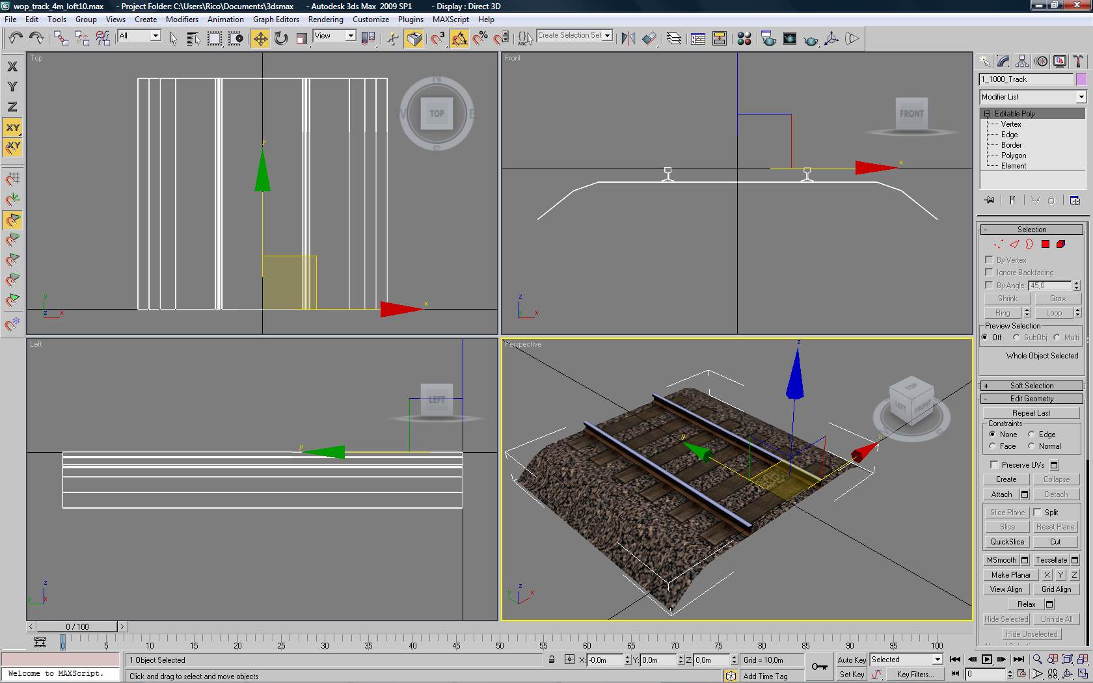Click the Mirror tool icon
This screenshot has width=1093, height=683.
click(x=628, y=39)
